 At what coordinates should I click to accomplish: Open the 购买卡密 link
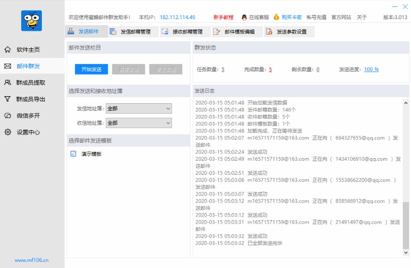pyautogui.click(x=292, y=17)
